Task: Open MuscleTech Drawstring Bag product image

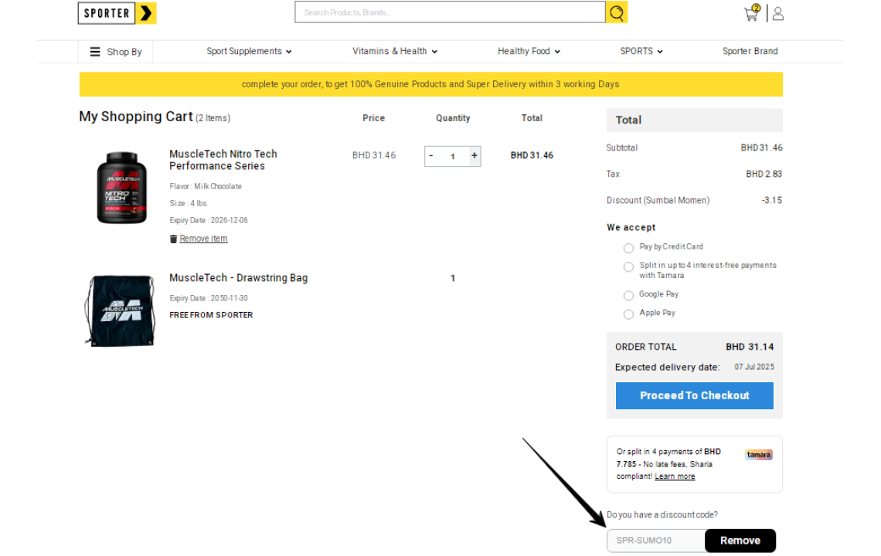Action: point(120,310)
